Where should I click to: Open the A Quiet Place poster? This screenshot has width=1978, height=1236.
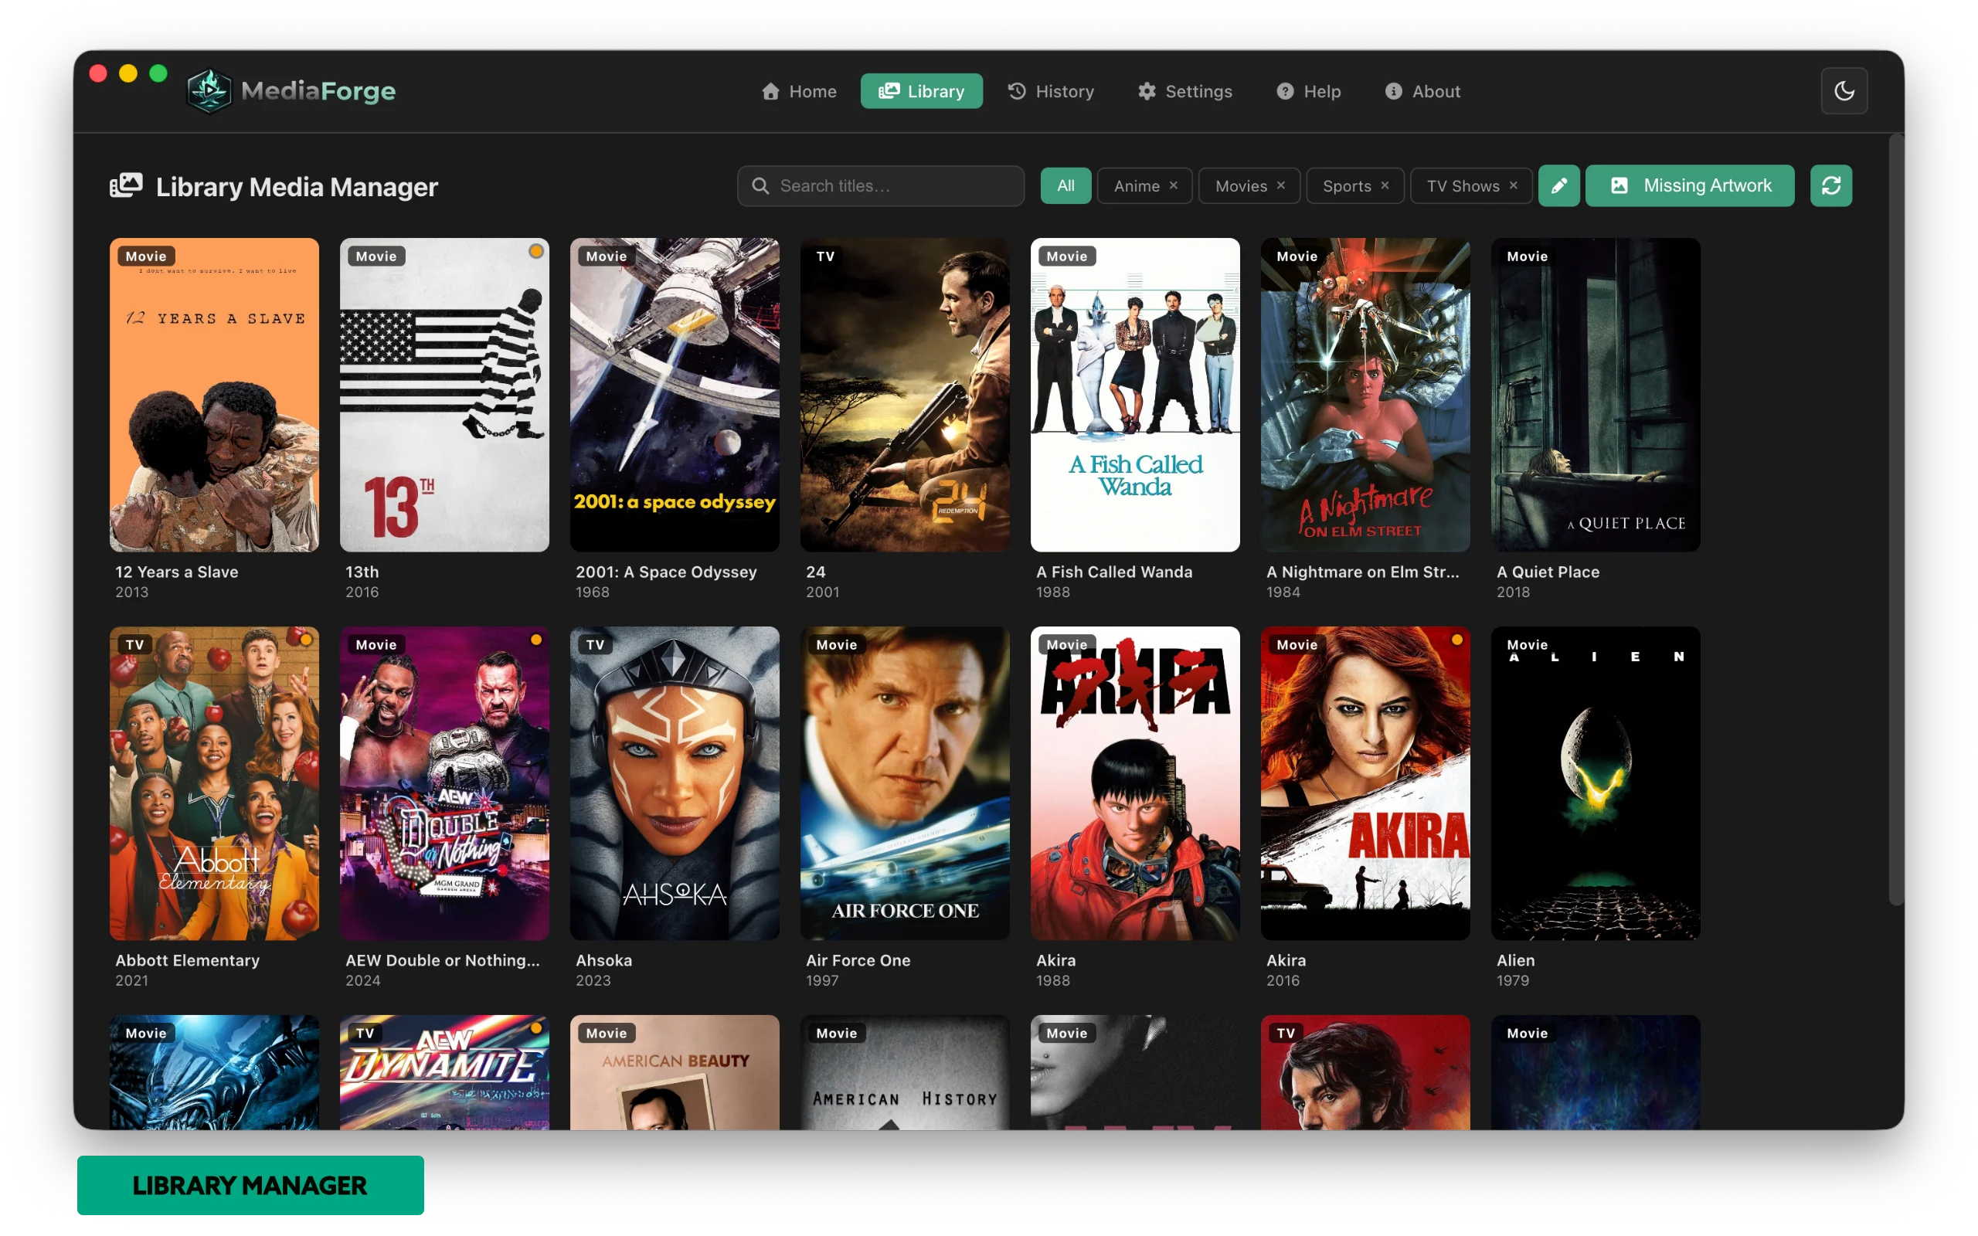pos(1596,395)
